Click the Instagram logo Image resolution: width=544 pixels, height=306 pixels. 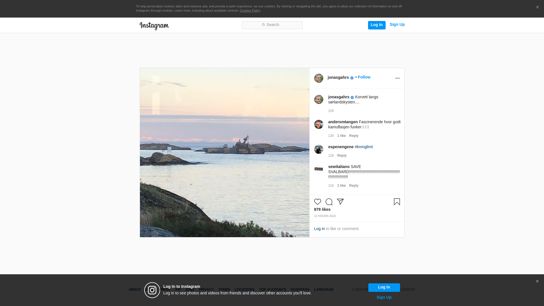tap(154, 26)
